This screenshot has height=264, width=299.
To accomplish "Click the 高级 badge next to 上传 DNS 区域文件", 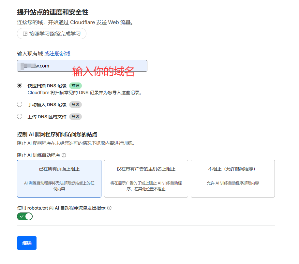I will coord(75,116).
